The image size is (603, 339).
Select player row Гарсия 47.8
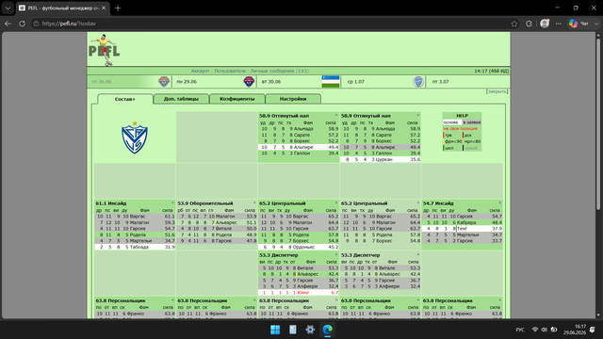point(217,241)
